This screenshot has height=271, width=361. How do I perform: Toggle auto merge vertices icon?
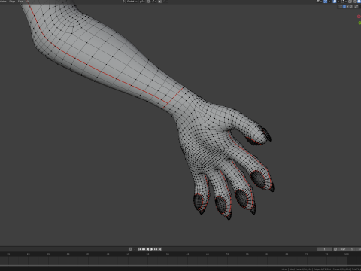(356, 7)
